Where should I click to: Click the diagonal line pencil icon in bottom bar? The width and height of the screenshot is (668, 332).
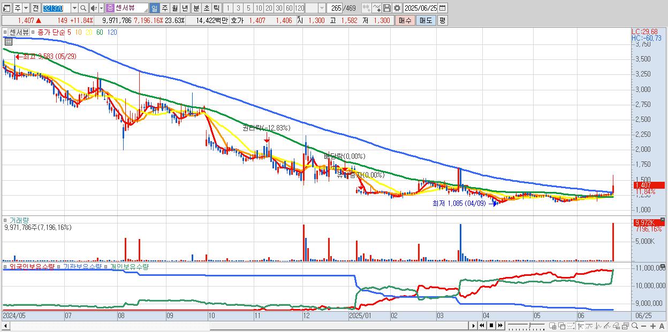click(x=607, y=326)
